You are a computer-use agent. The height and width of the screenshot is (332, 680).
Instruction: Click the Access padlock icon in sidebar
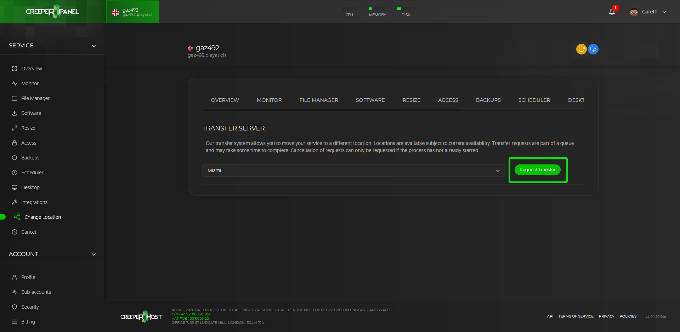(15, 143)
